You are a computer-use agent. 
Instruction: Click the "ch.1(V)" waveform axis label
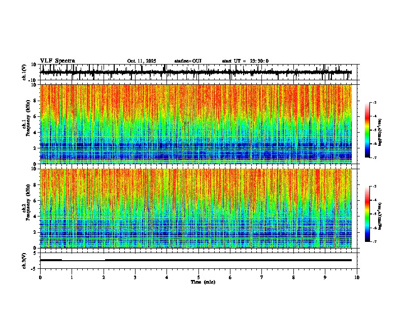pyautogui.click(x=24, y=72)
